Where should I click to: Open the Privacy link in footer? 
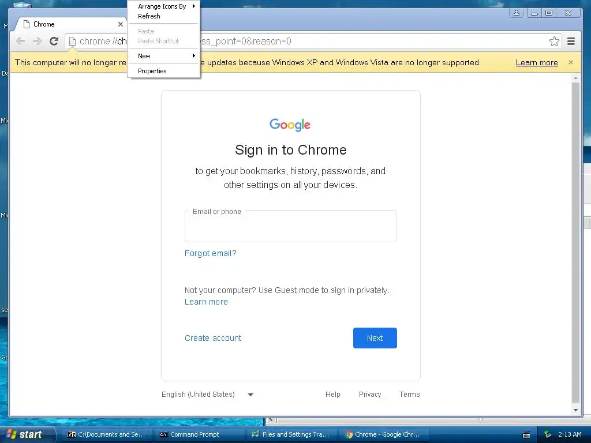point(370,395)
